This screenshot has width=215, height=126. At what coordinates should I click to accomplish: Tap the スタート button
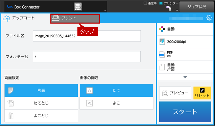point(185,112)
